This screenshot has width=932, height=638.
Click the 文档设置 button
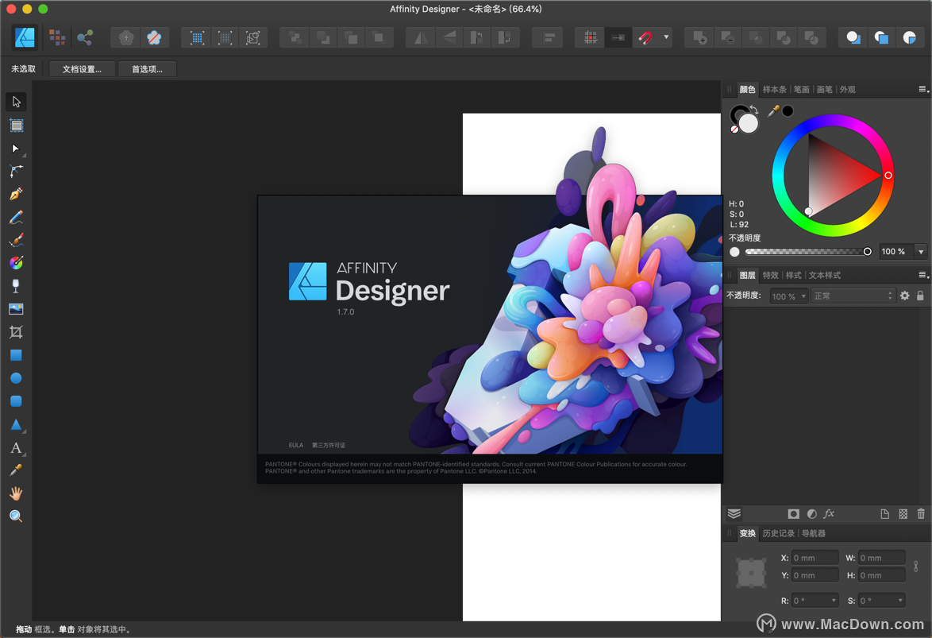pyautogui.click(x=82, y=69)
